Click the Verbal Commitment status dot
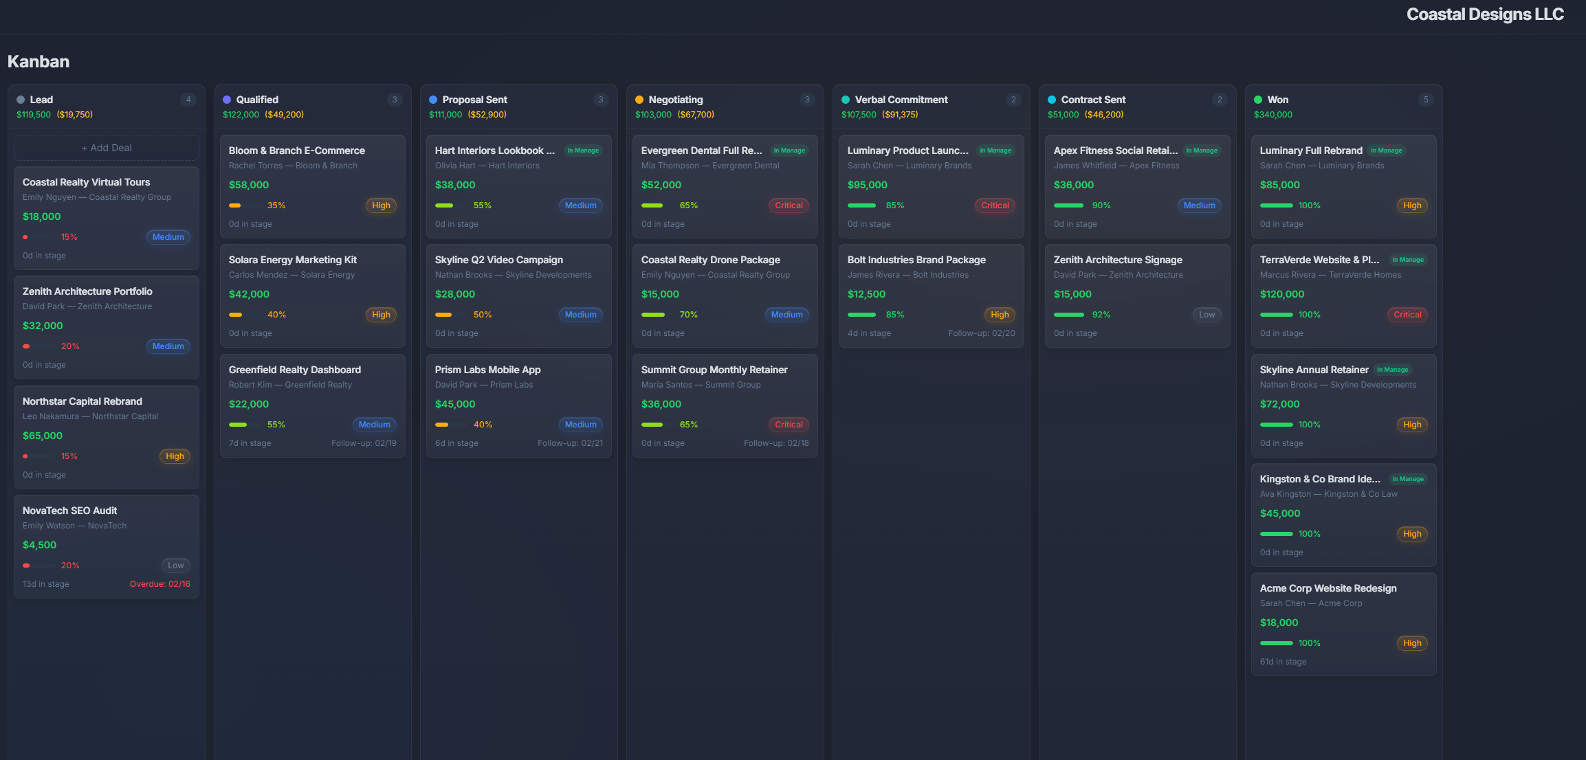The width and height of the screenshot is (1586, 760). 846,100
